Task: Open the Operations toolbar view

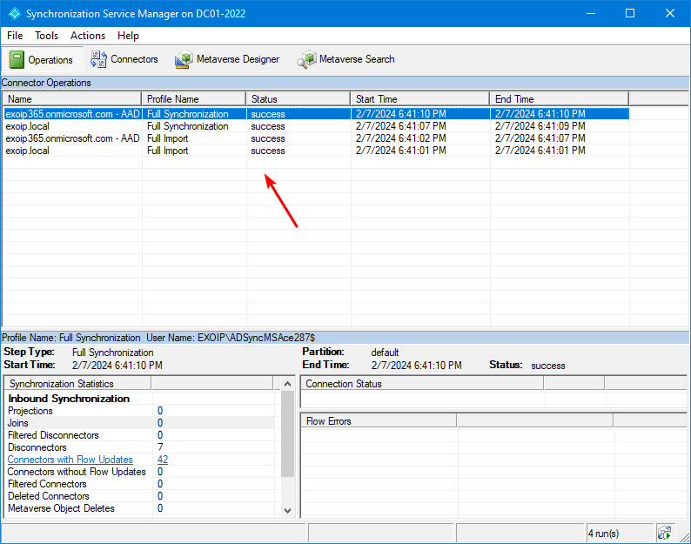Action: (x=41, y=59)
